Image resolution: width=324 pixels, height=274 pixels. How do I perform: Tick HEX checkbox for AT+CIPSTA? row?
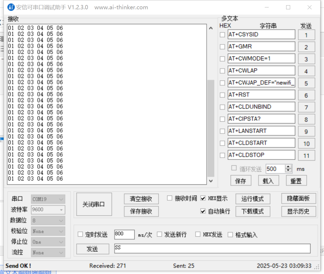tap(222, 119)
